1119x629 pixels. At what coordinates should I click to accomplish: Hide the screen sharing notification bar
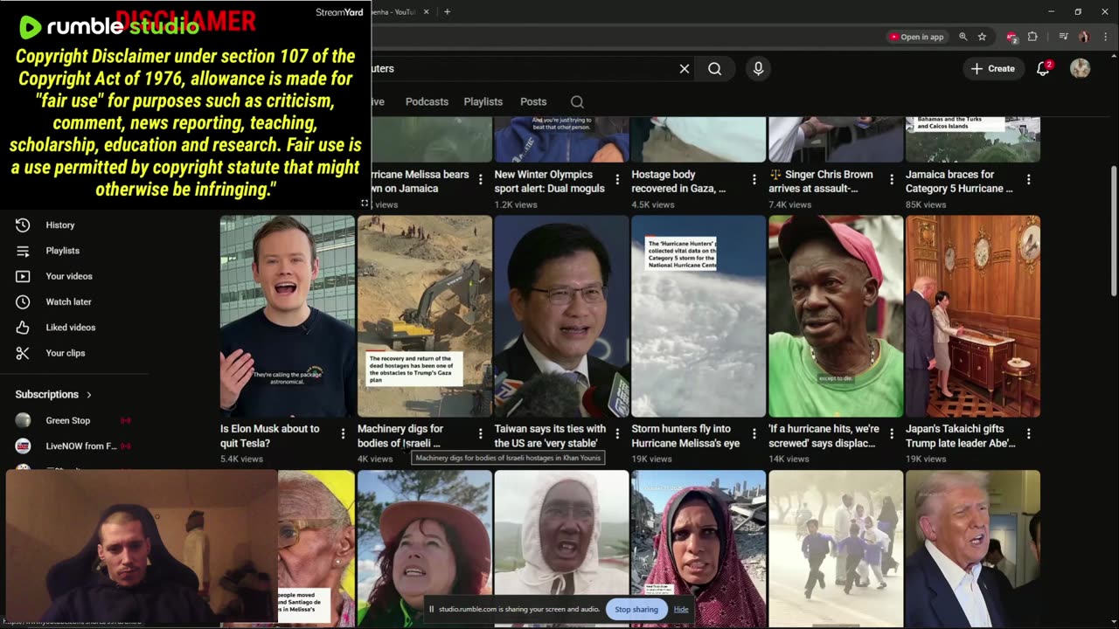(x=681, y=610)
